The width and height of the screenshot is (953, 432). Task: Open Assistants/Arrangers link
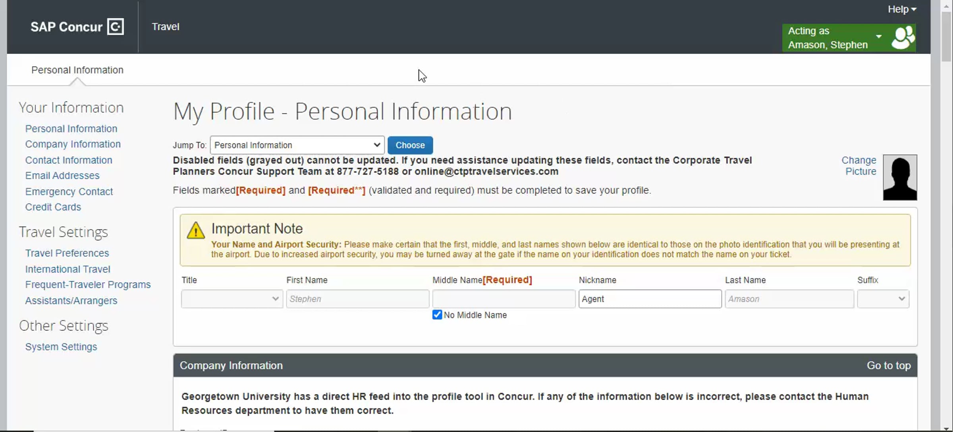pyautogui.click(x=71, y=301)
